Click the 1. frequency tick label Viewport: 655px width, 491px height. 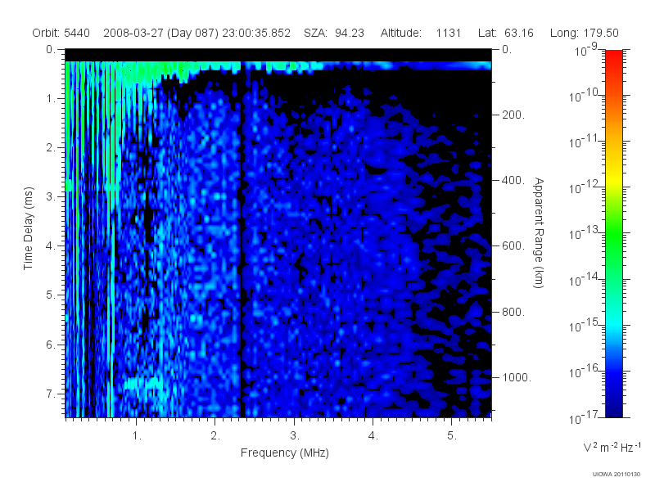pyautogui.click(x=137, y=436)
